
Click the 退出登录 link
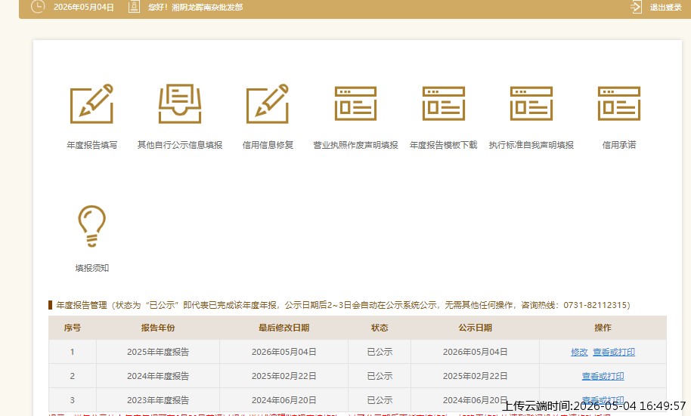(x=665, y=7)
